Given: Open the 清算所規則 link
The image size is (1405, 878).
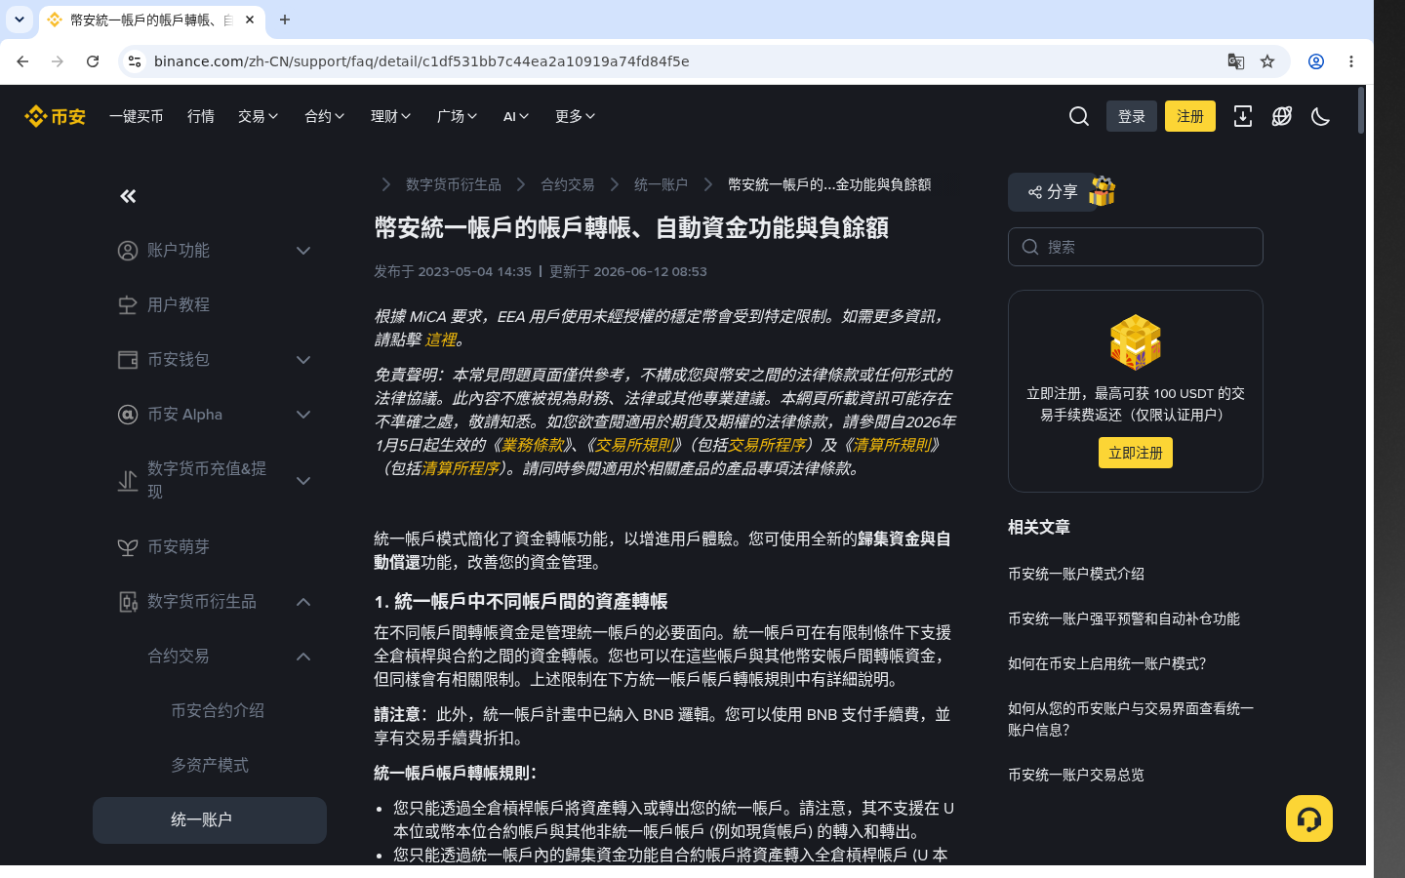Looking at the screenshot, I should coord(892,445).
